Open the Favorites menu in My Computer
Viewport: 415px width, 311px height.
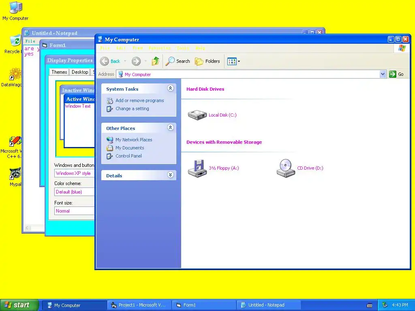[x=160, y=48]
